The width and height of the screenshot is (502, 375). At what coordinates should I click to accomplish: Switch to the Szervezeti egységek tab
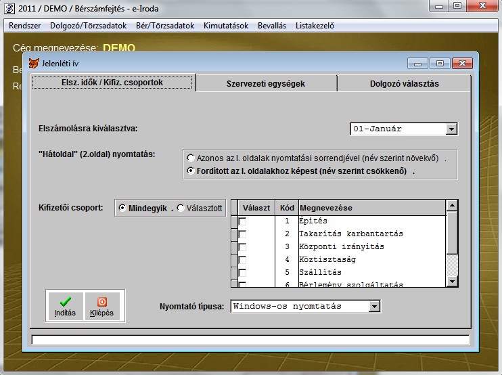coord(265,84)
